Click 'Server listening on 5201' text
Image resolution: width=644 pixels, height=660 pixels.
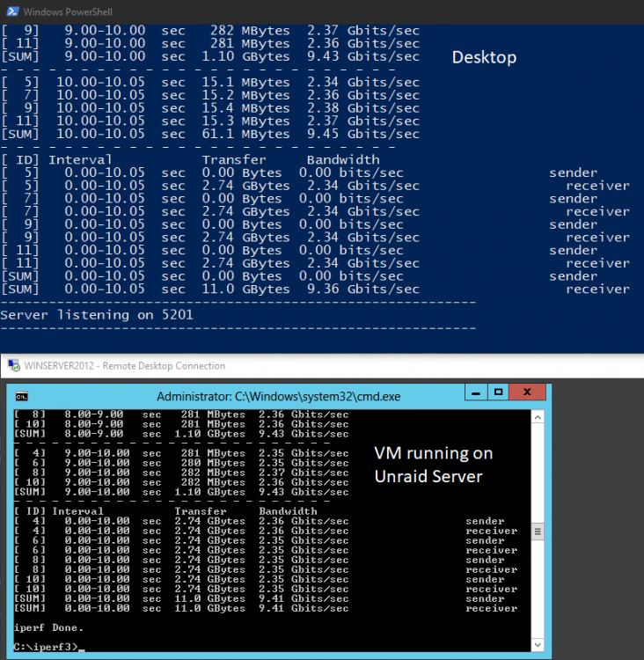click(97, 315)
